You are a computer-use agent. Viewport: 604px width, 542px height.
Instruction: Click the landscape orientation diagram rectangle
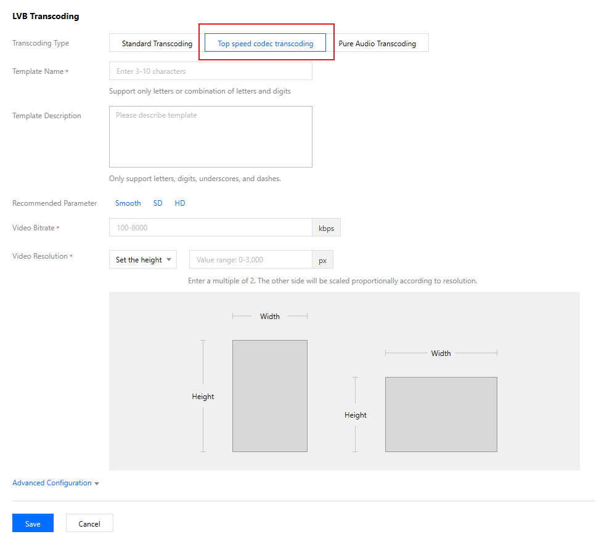pos(441,415)
